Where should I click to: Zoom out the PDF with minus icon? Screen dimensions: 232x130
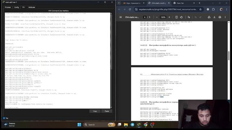(157, 17)
